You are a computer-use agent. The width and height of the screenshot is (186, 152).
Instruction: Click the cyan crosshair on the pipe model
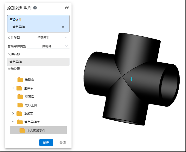coord(132,79)
